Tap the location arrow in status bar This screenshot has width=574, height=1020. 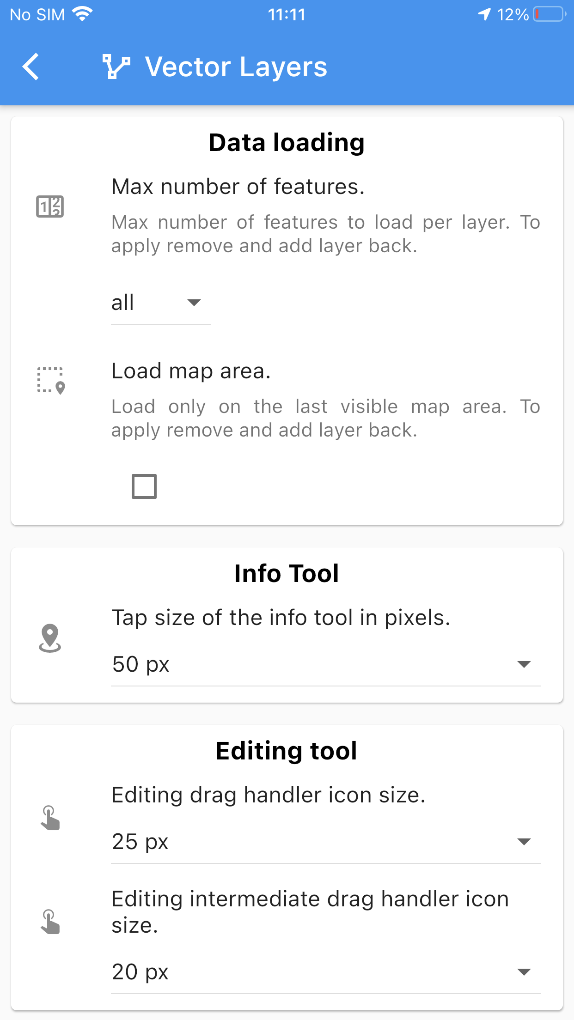click(484, 14)
